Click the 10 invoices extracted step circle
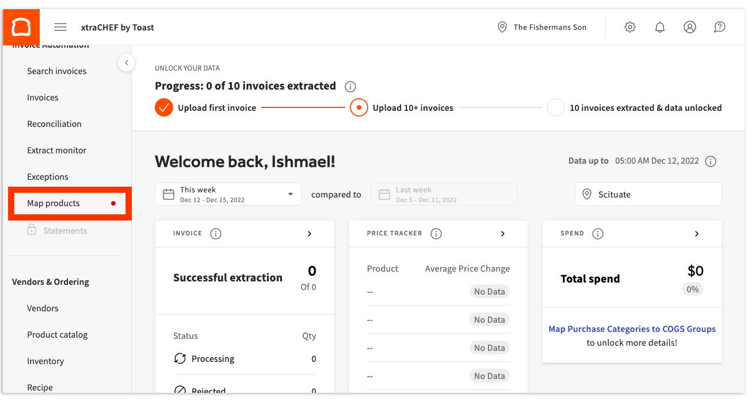This screenshot has width=748, height=402. pos(555,107)
